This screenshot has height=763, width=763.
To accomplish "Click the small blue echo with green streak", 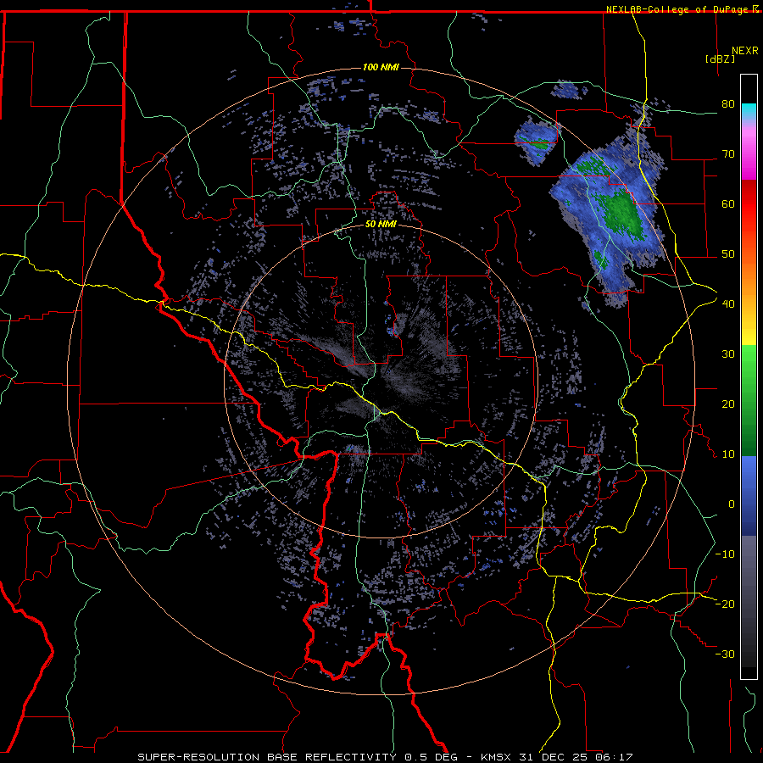I will point(536,140).
